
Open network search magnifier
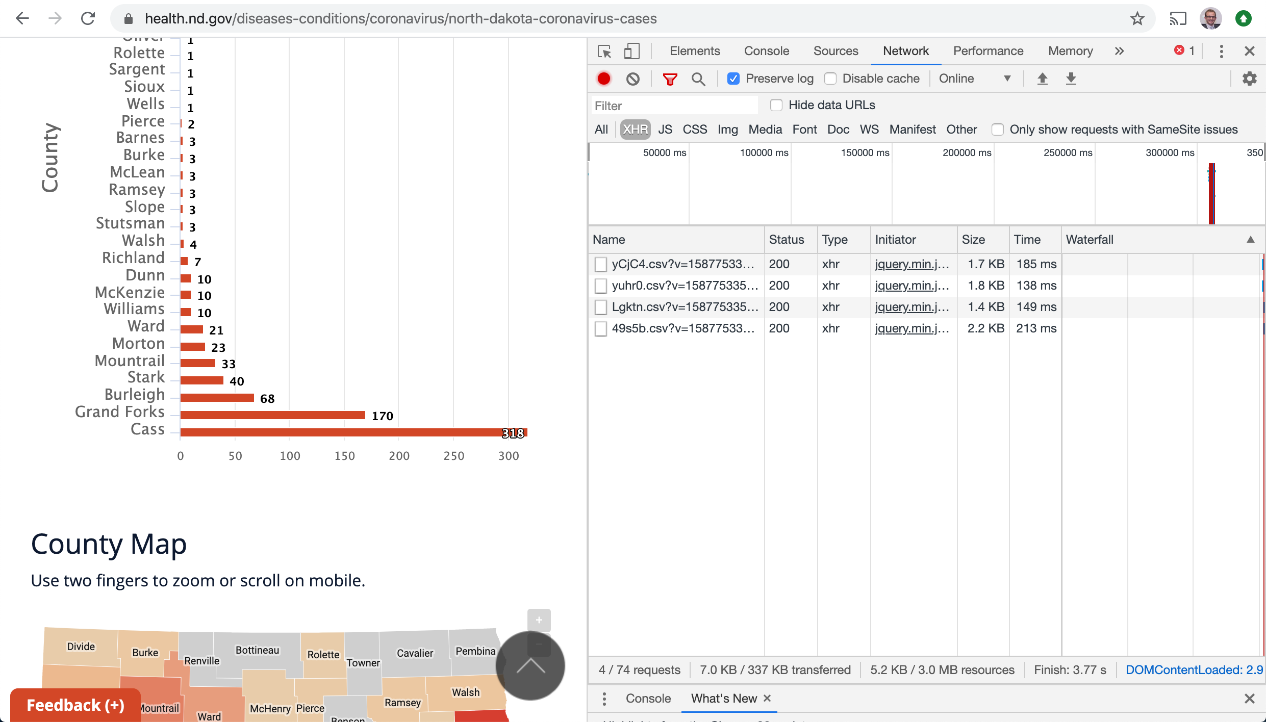[698, 79]
